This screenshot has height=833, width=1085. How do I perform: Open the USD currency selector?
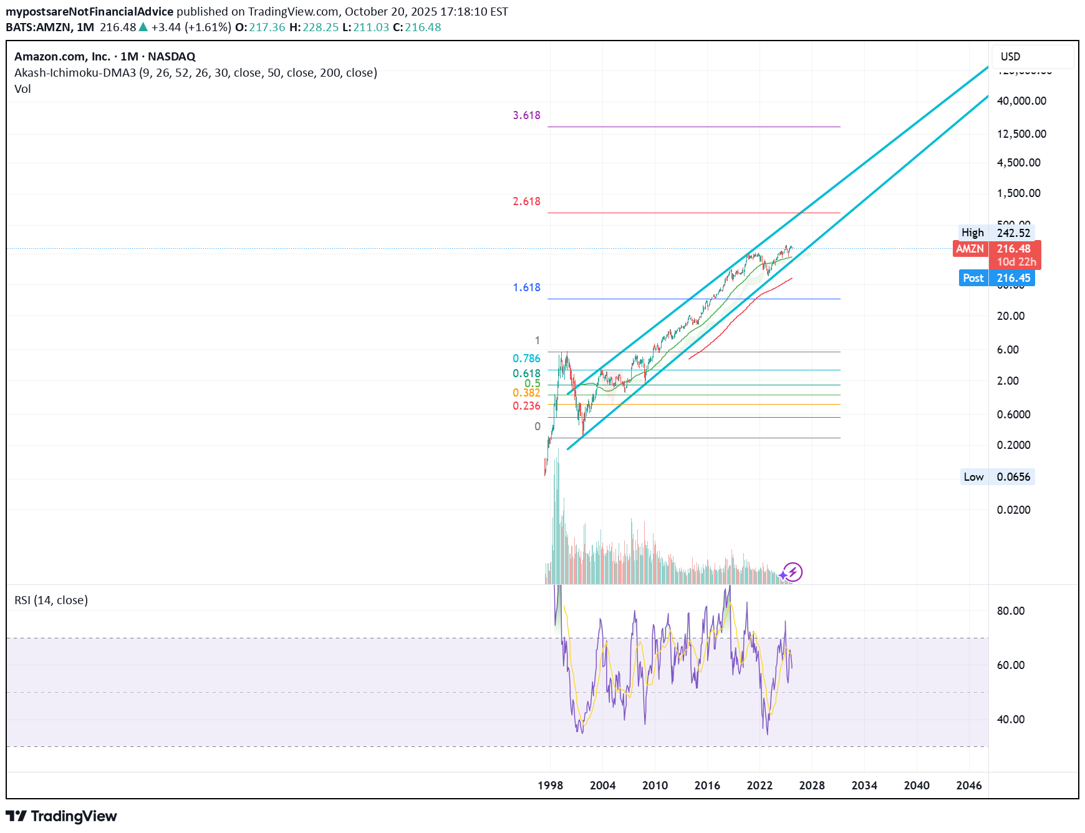1011,57
